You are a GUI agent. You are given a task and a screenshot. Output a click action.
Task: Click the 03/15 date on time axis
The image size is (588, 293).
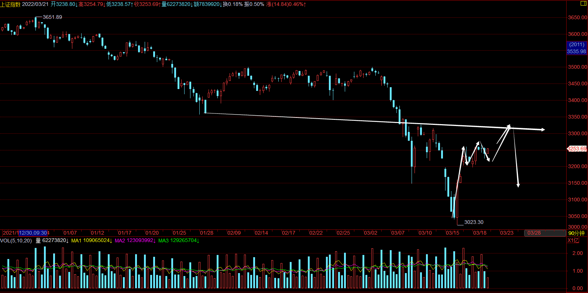click(x=453, y=233)
